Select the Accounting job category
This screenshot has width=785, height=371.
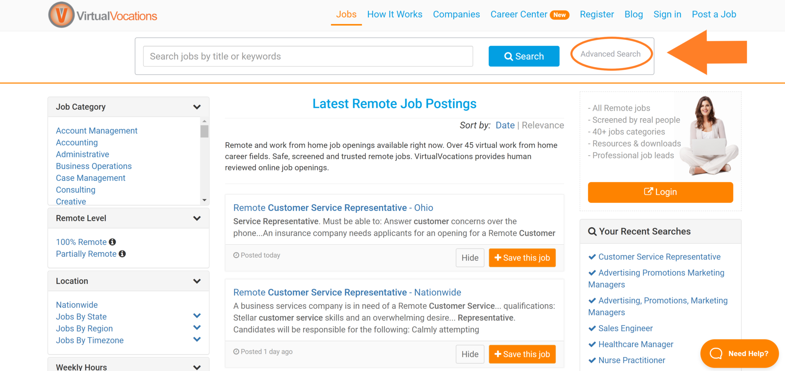tap(77, 142)
